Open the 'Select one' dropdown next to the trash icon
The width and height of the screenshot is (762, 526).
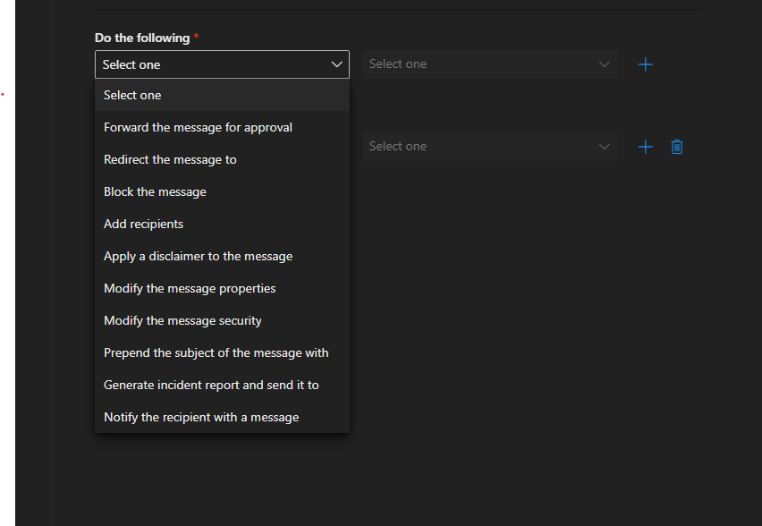[x=489, y=147]
